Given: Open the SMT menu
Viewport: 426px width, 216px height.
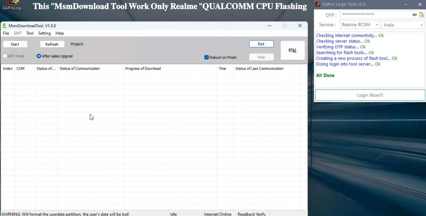Looking at the screenshot, I should pos(17,33).
